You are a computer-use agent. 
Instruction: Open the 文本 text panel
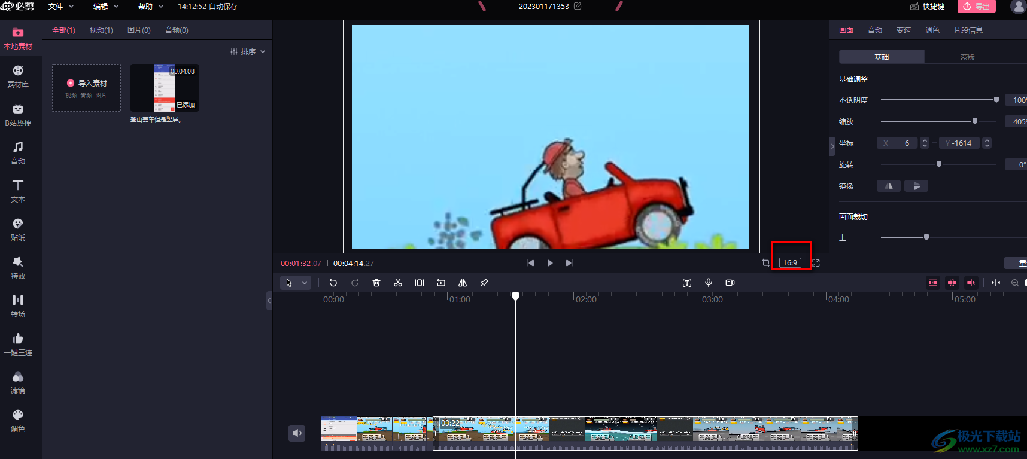18,192
